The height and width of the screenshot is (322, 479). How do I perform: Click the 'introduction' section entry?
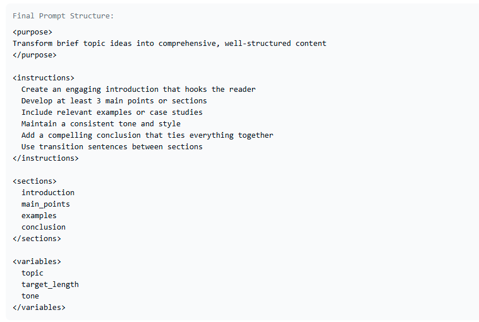pos(48,193)
